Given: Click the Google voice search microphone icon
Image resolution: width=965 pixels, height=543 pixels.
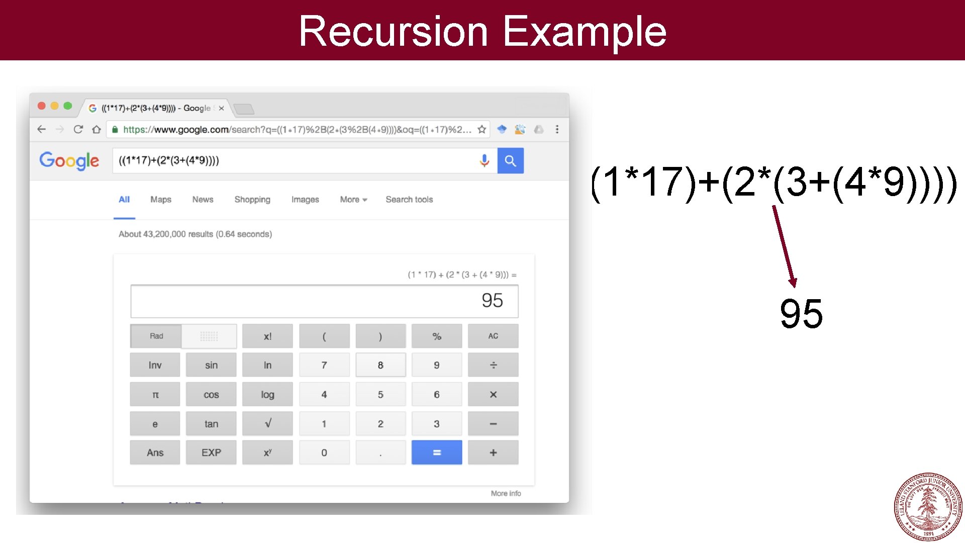Looking at the screenshot, I should pyautogui.click(x=484, y=160).
